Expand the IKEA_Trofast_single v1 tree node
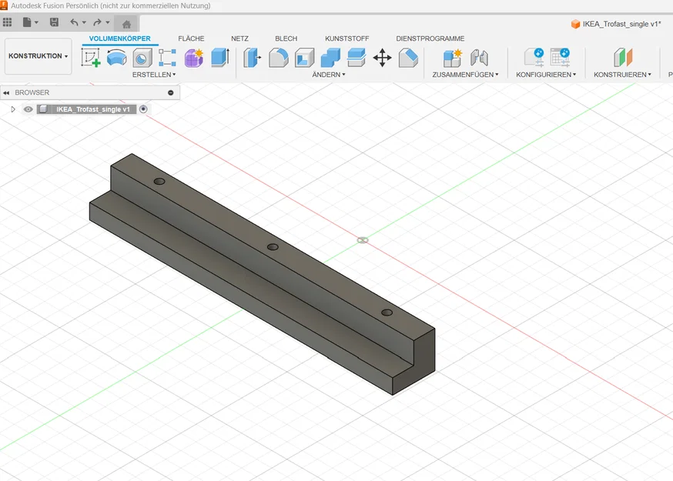The width and height of the screenshot is (673, 481). coord(13,109)
